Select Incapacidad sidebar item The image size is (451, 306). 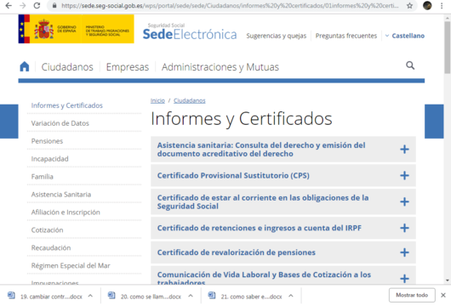(x=49, y=159)
